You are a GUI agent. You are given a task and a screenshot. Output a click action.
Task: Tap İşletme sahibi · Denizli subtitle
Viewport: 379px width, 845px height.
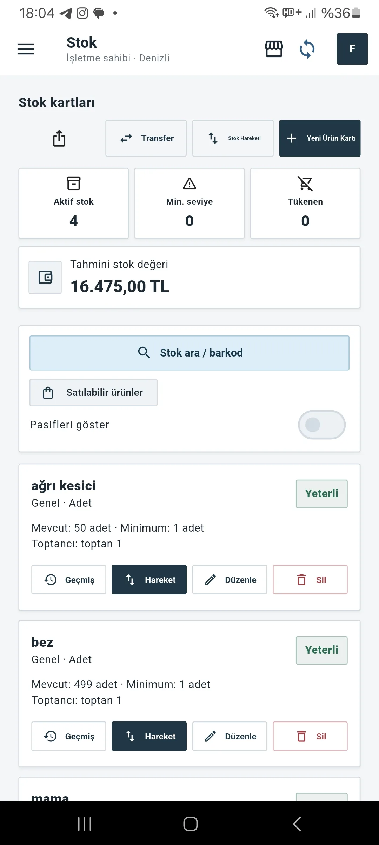point(118,58)
